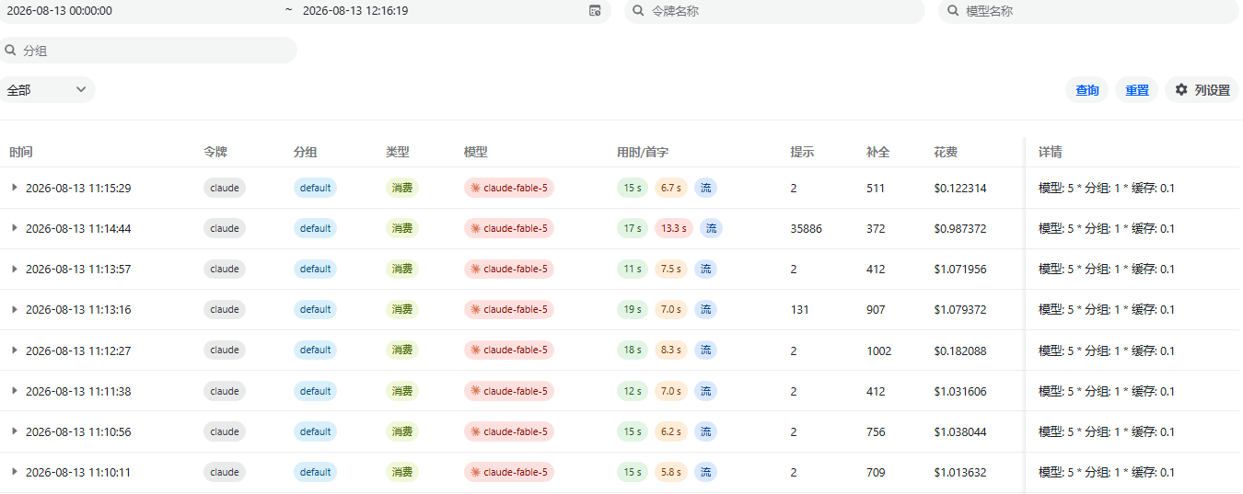
Task: Click the cost $0.987372
Action: coord(960,228)
